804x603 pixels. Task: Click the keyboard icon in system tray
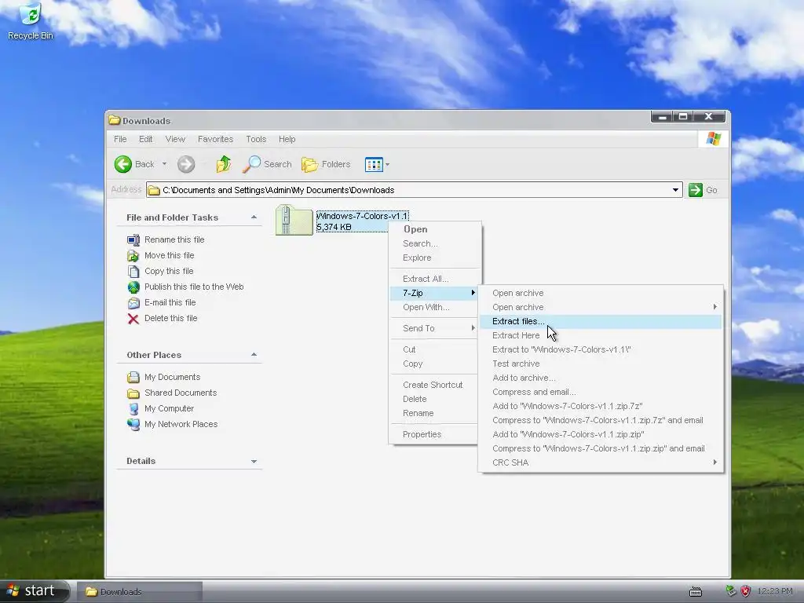point(696,592)
